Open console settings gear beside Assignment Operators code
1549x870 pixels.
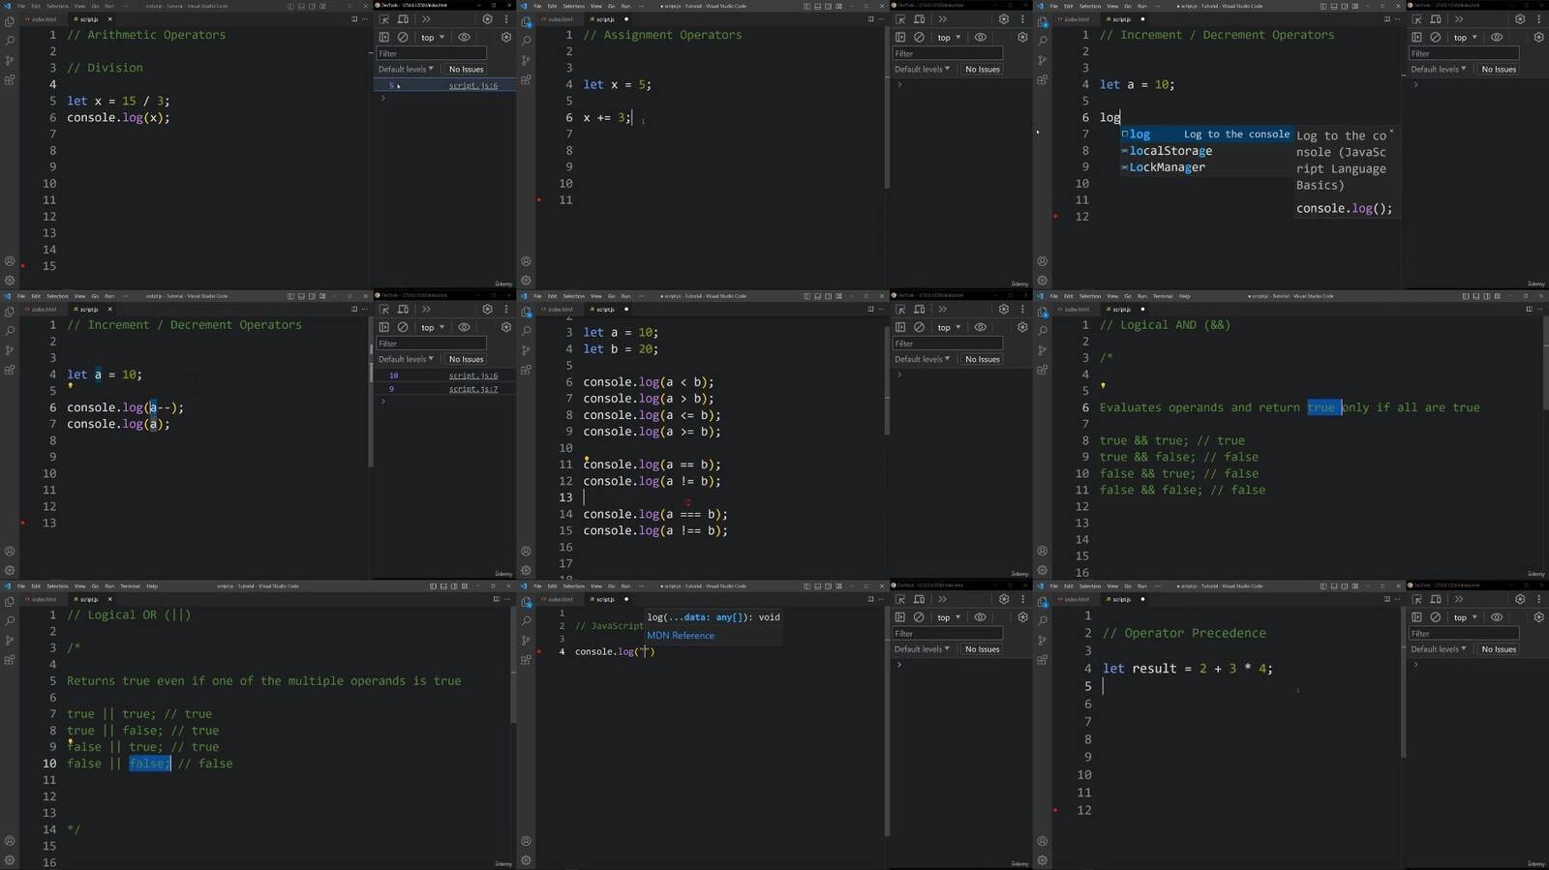point(1022,37)
